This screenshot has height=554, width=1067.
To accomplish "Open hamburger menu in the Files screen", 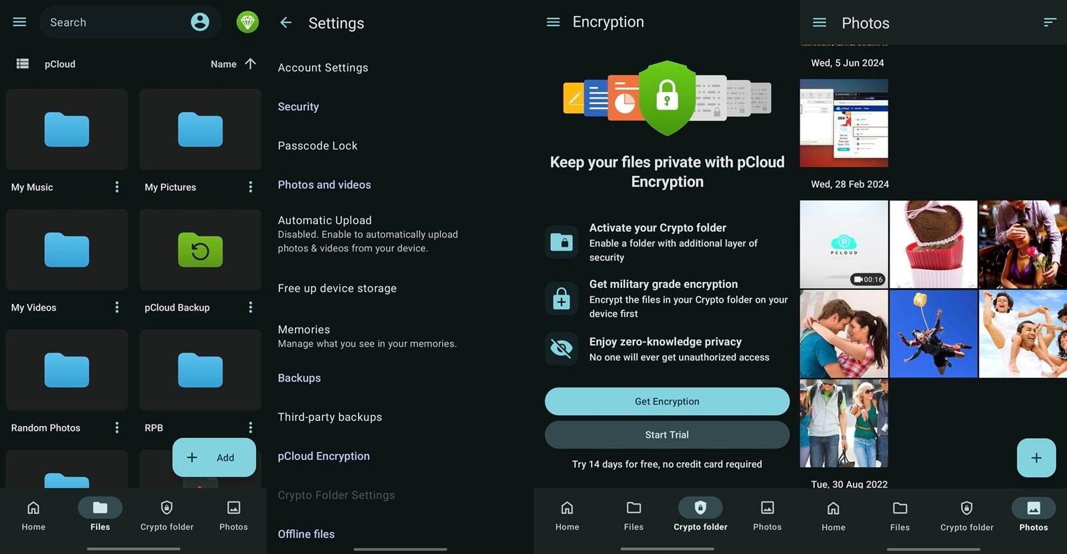I will [19, 22].
